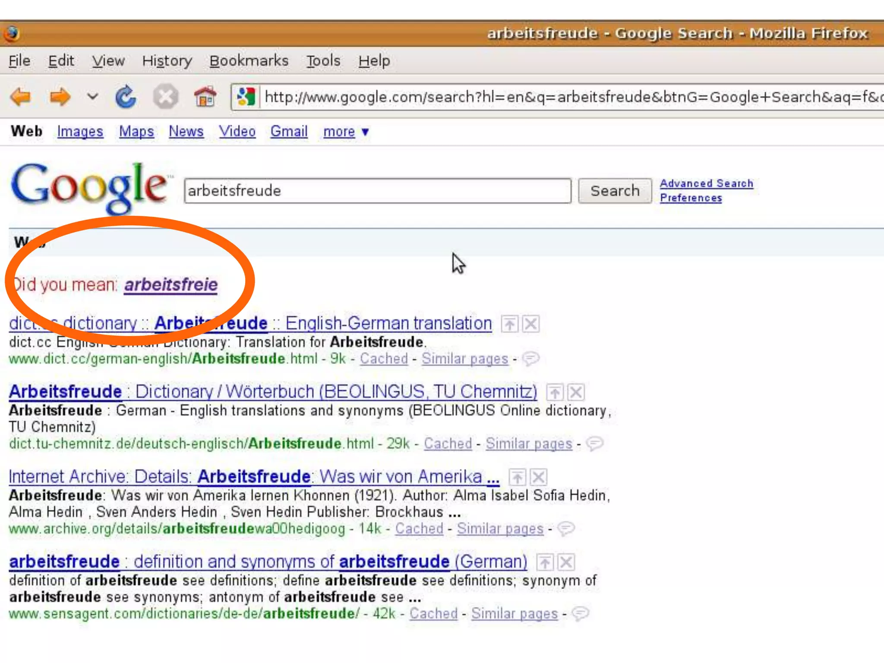Reload the page with refresh icon
Image resolution: width=884 pixels, height=663 pixels.
tap(126, 97)
